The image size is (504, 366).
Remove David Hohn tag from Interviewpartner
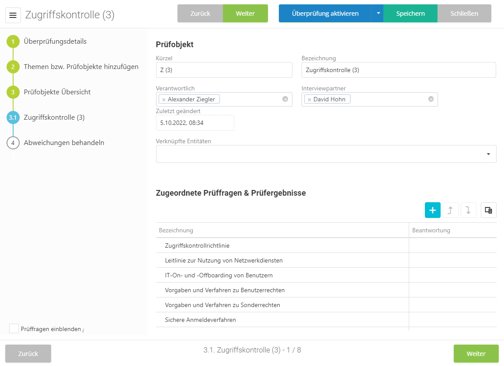click(309, 100)
